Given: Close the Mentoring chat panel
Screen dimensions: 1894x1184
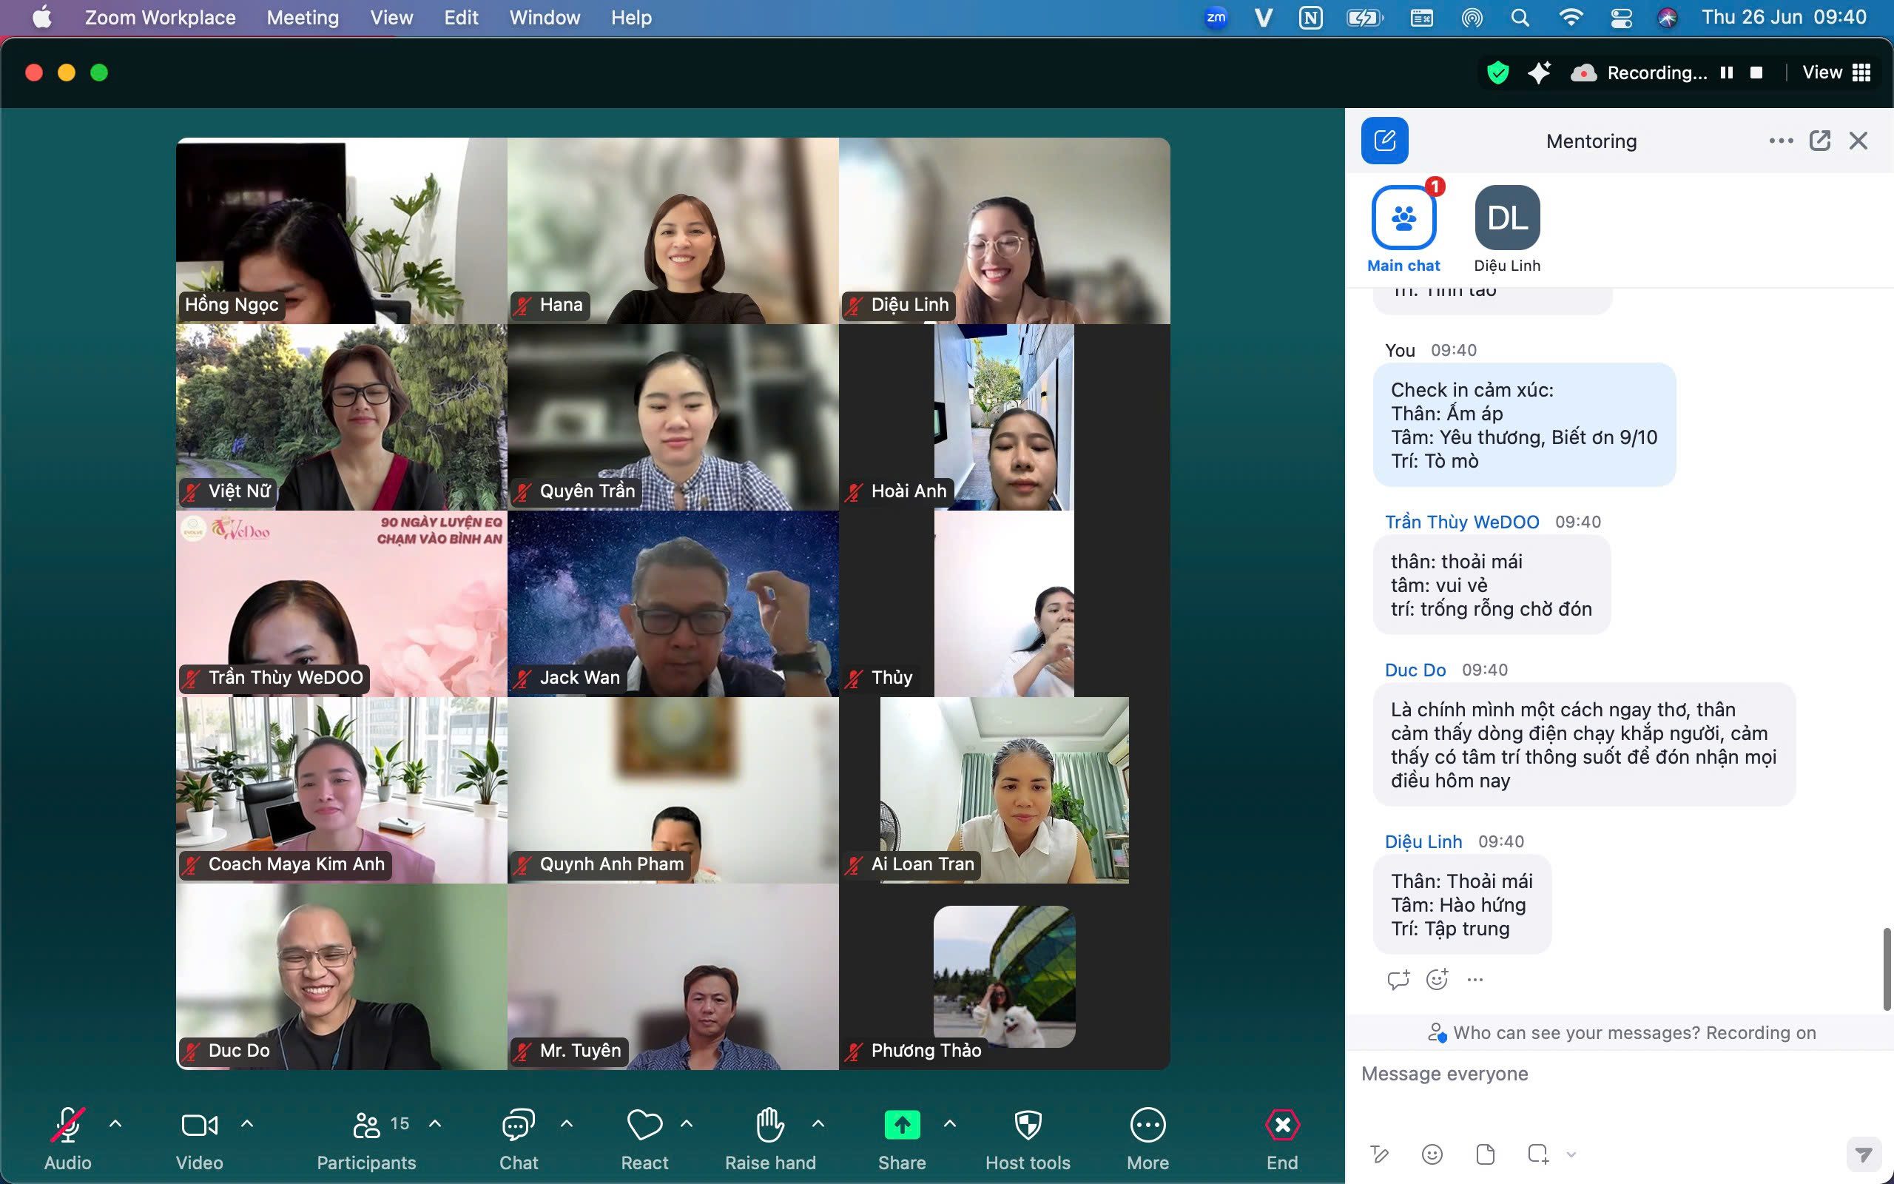Looking at the screenshot, I should 1858,141.
